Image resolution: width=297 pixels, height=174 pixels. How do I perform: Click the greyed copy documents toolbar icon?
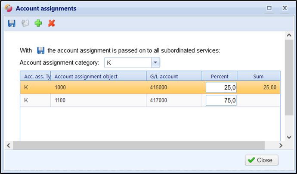point(25,23)
